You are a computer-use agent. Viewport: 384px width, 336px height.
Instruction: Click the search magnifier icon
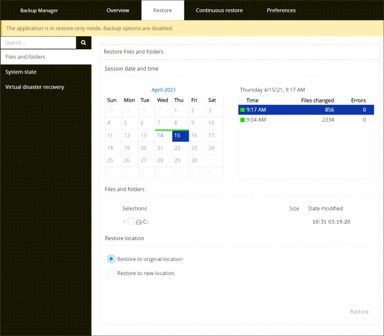tap(83, 42)
